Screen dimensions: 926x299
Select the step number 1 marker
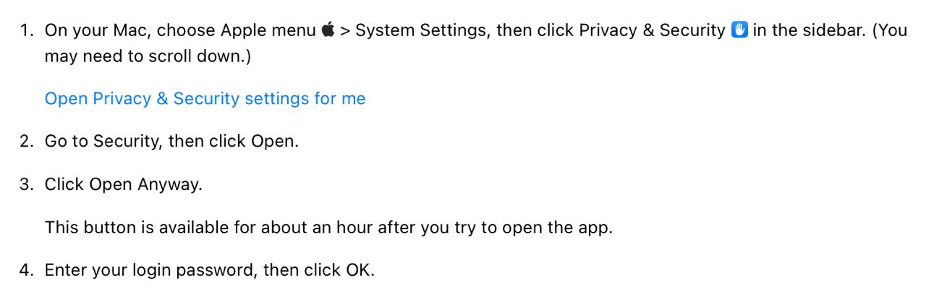pos(27,31)
